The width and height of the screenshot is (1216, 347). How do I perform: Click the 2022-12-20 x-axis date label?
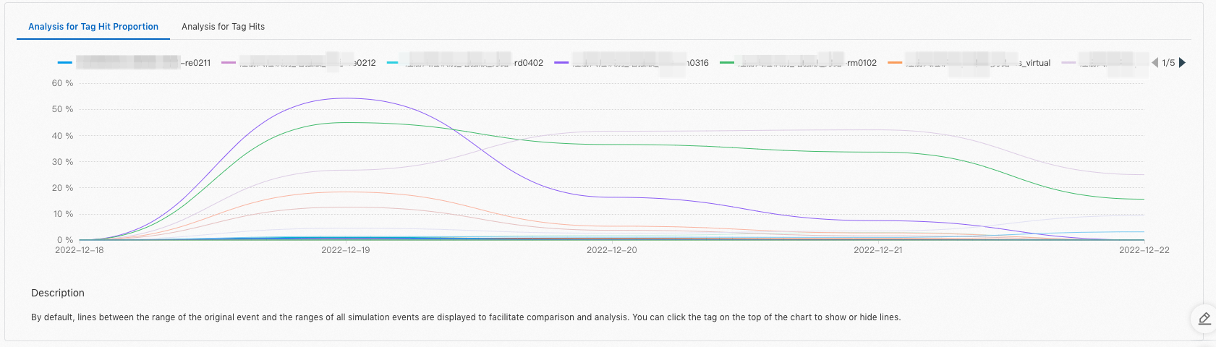pyautogui.click(x=612, y=250)
